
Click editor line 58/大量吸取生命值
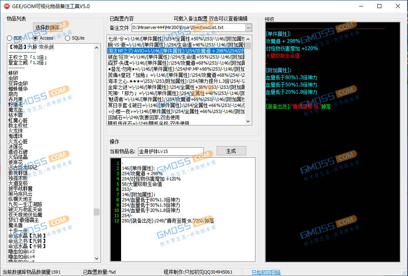(x=142, y=184)
